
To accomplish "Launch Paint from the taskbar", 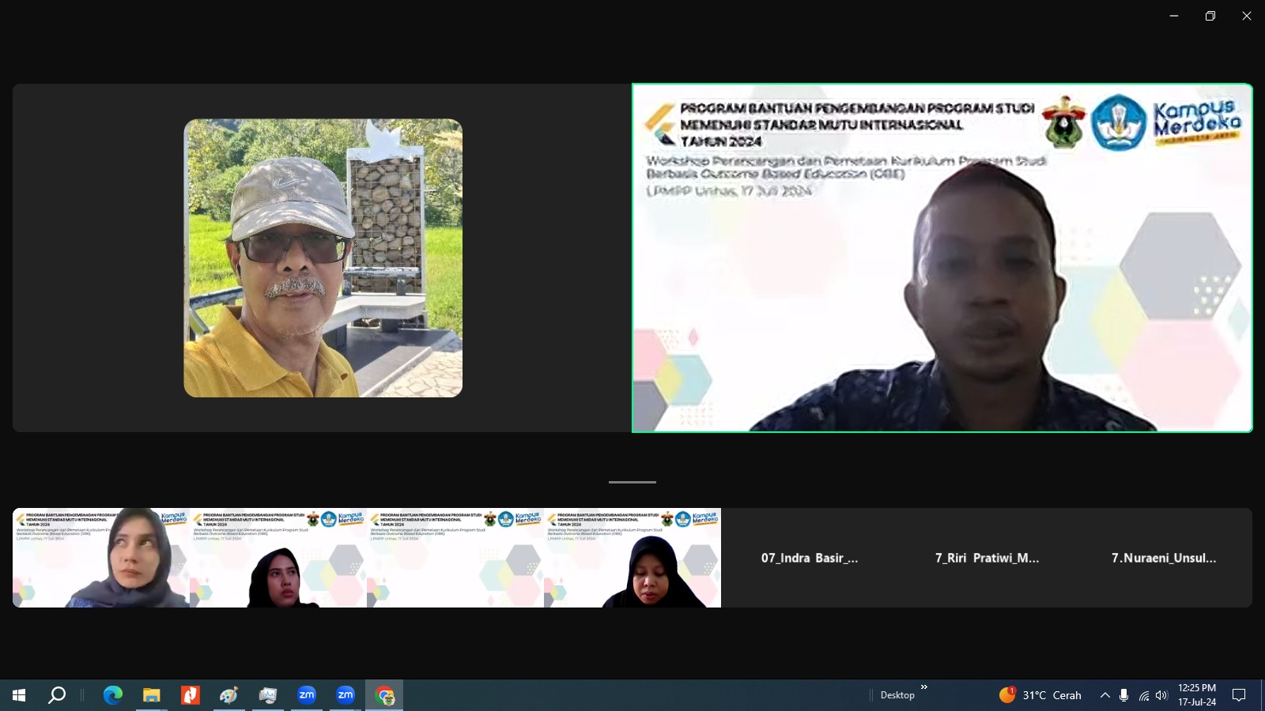I will point(228,696).
